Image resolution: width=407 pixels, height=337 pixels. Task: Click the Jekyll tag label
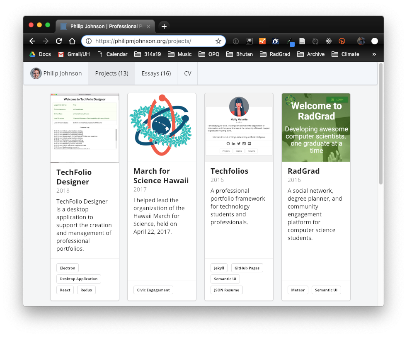point(219,268)
